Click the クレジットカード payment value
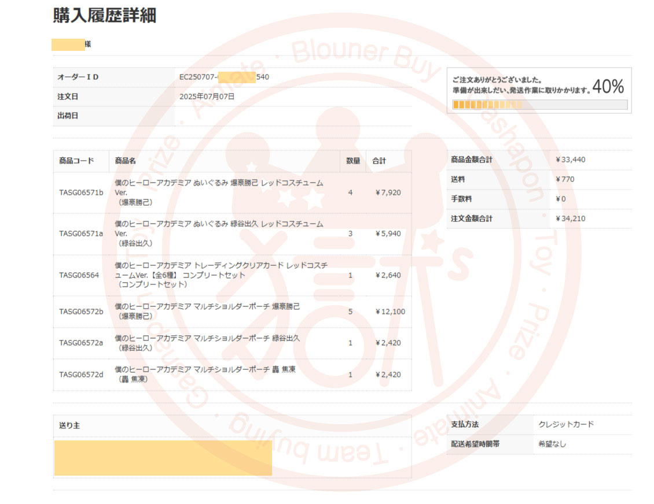This screenshot has height=504, width=654. click(x=566, y=424)
